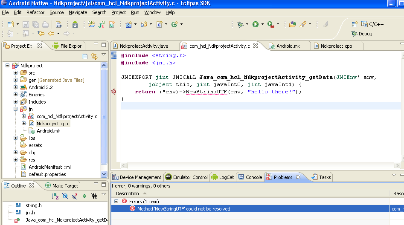
Task: Open the Project menu
Action: [119, 12]
